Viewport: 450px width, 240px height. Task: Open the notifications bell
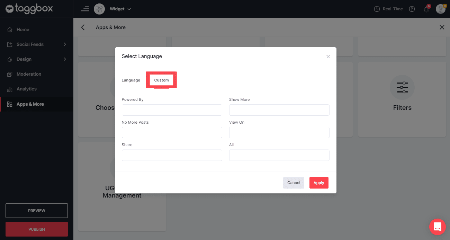click(426, 9)
